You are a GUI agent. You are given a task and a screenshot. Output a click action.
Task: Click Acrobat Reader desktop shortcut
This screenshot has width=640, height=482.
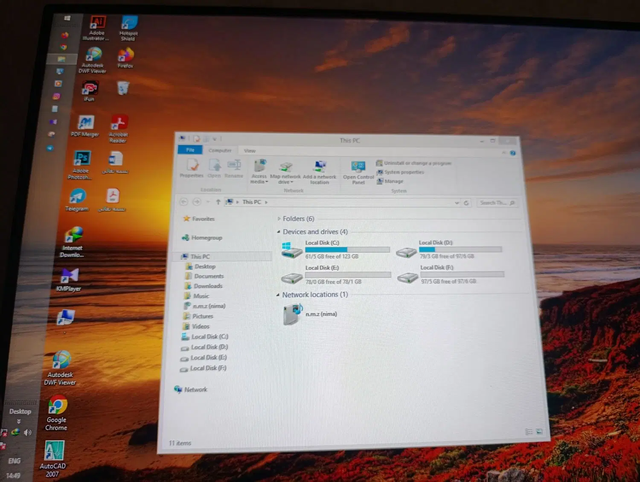pos(118,129)
